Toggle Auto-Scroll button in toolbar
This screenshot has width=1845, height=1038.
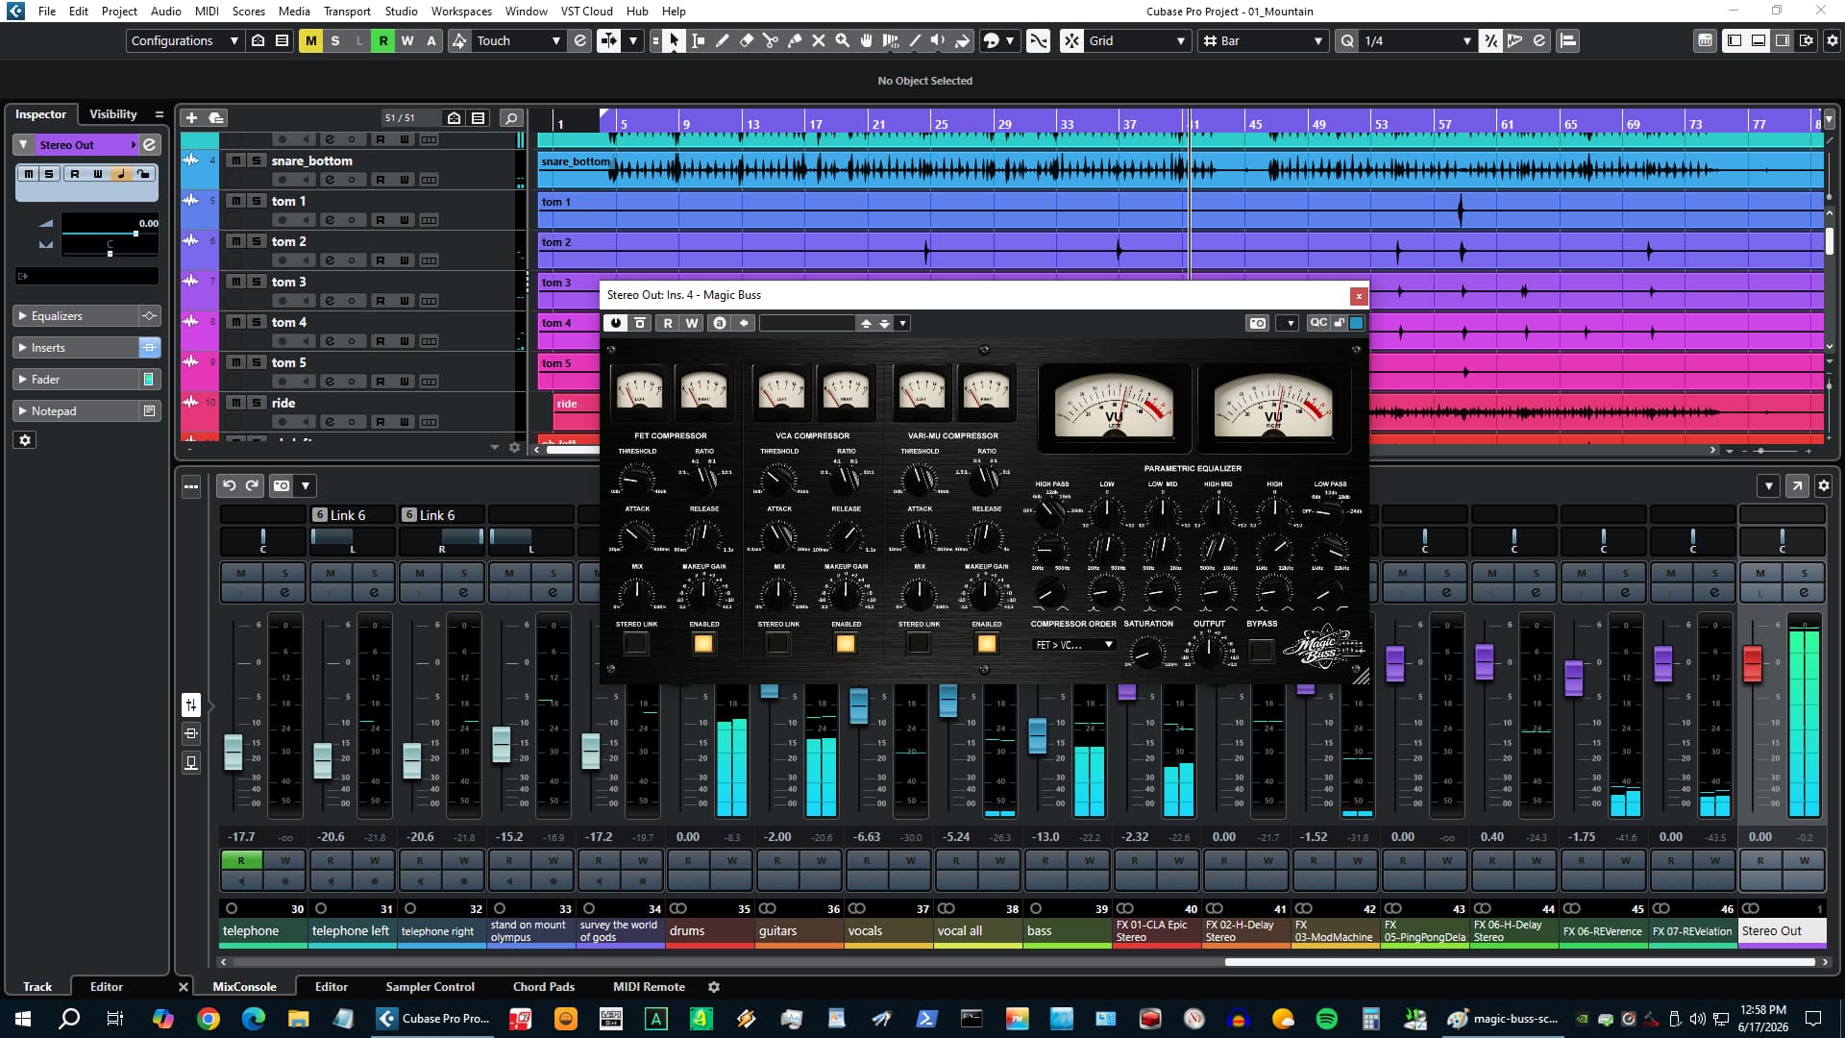(x=609, y=40)
